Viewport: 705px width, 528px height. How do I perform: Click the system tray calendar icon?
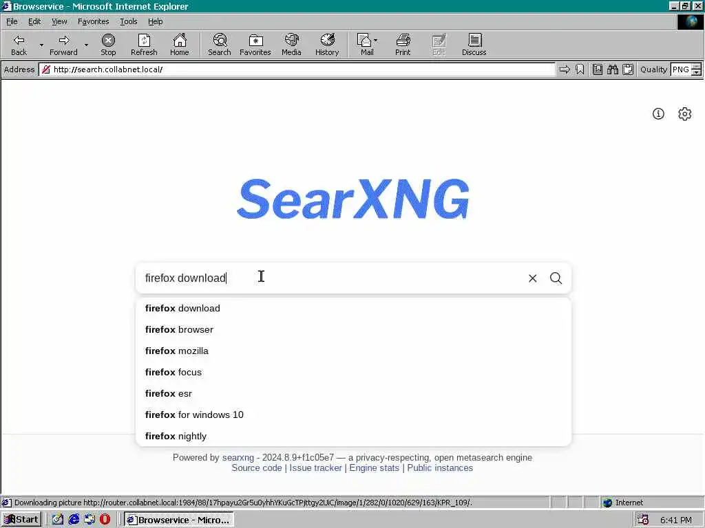click(x=642, y=520)
